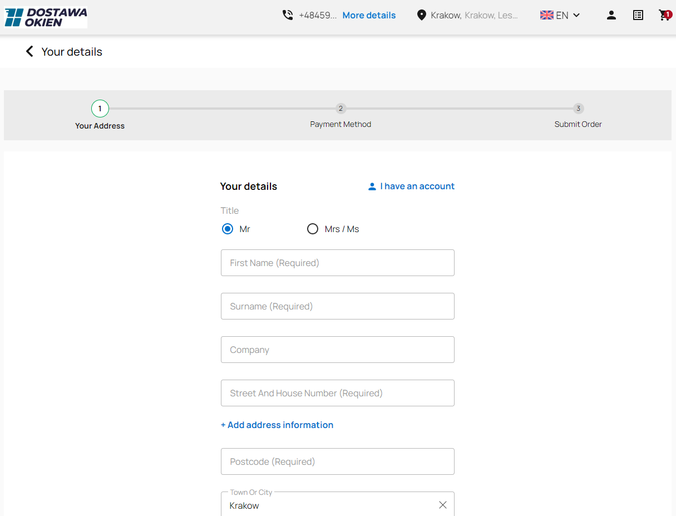Click the user account icon in header
This screenshot has height=516, width=676.
[x=611, y=15]
